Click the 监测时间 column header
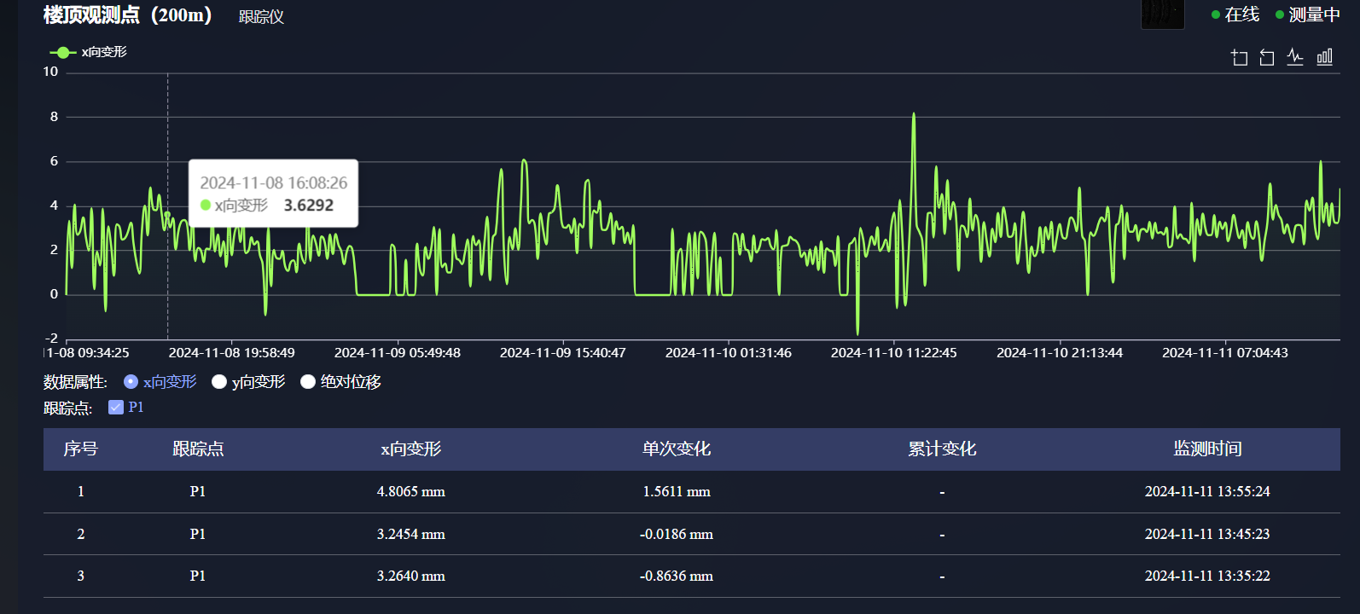The image size is (1360, 614). coord(1206,449)
